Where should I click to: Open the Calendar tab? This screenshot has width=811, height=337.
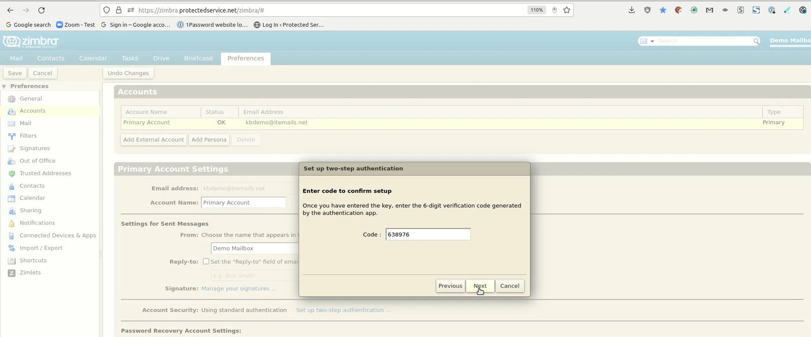tap(93, 58)
